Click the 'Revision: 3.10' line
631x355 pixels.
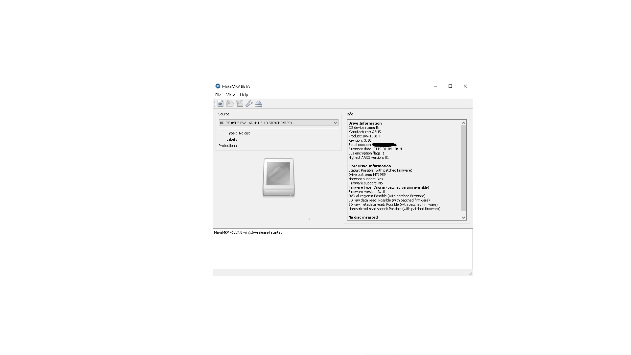tap(360, 140)
